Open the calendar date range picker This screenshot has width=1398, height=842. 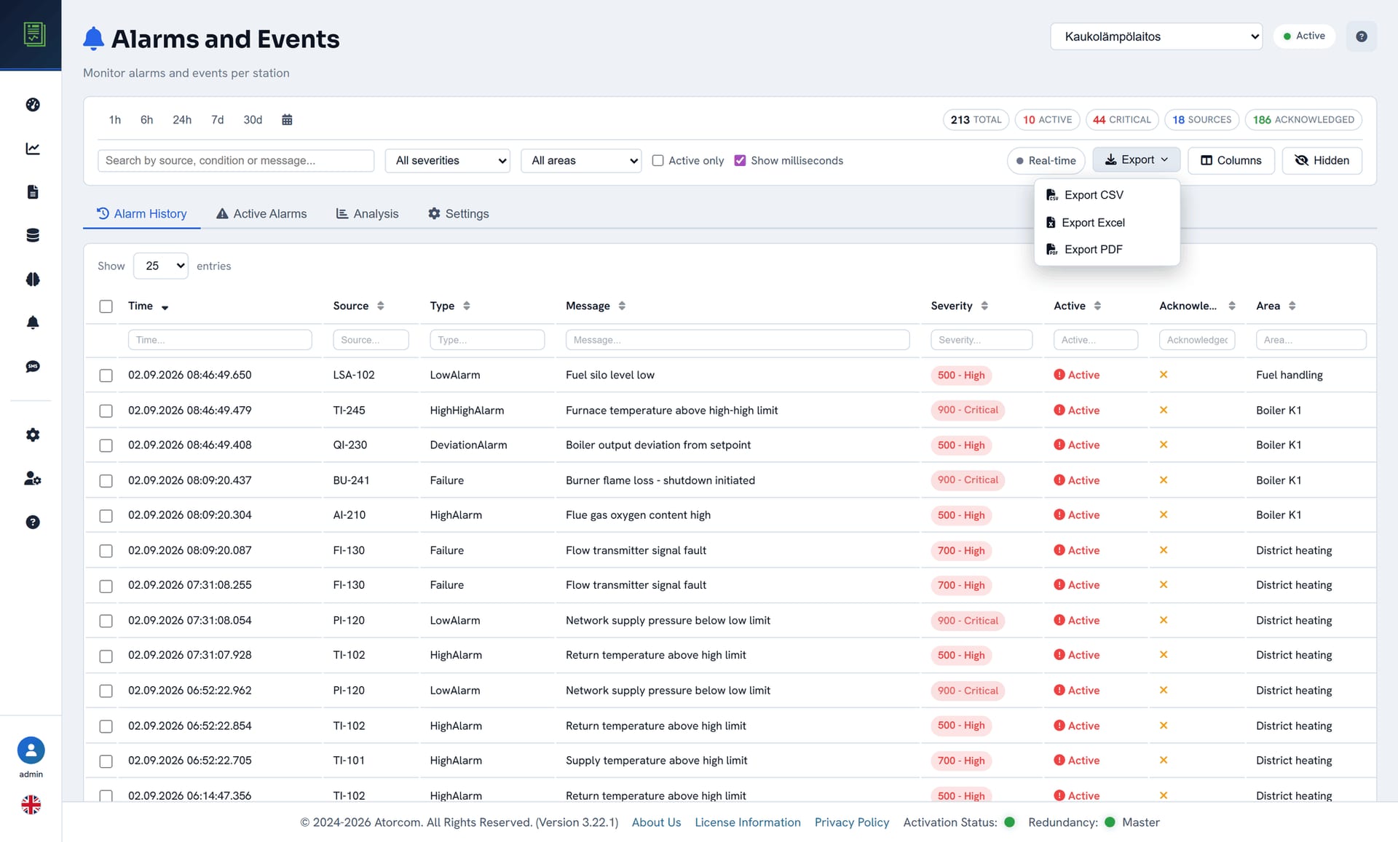[287, 120]
